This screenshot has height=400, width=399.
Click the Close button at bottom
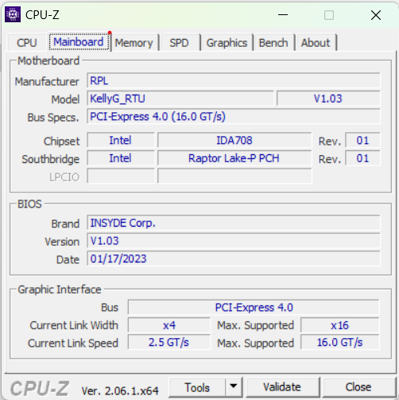tap(358, 387)
